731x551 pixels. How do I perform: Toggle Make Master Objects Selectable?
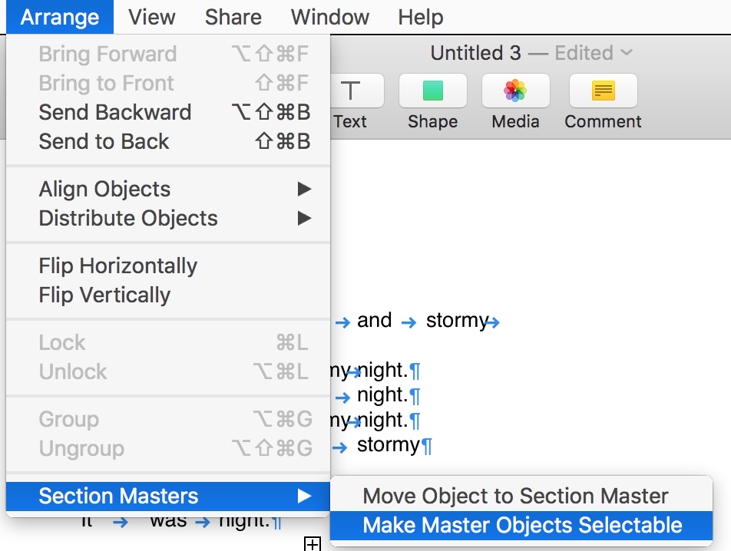click(522, 525)
